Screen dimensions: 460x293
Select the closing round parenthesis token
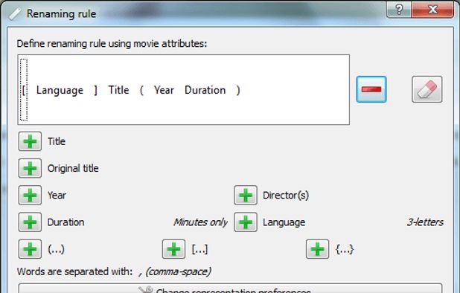(x=238, y=90)
